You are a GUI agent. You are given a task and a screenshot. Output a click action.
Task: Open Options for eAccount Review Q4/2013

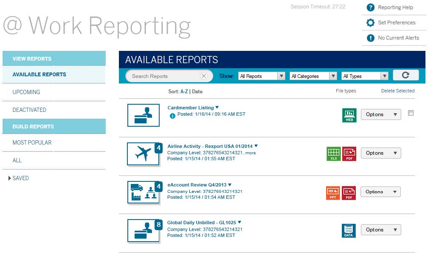[x=380, y=192]
